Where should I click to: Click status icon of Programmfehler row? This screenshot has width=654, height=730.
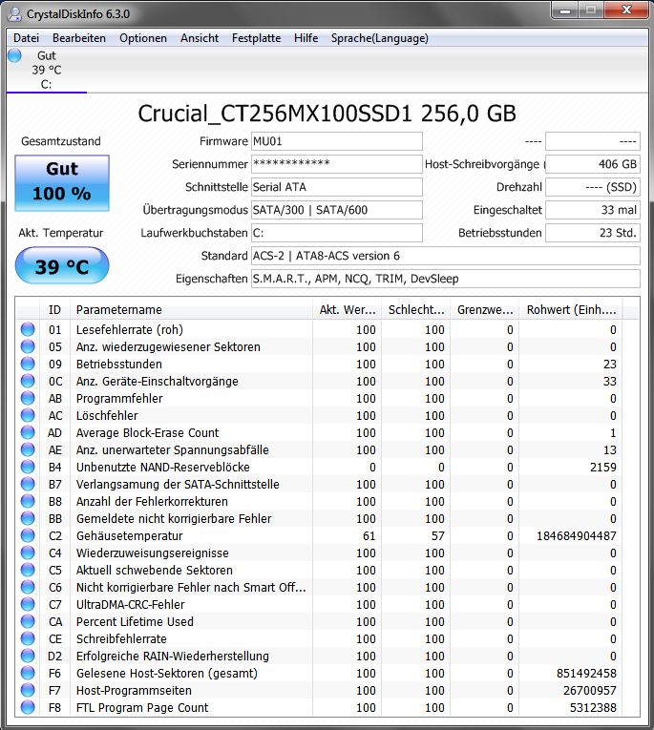(28, 398)
